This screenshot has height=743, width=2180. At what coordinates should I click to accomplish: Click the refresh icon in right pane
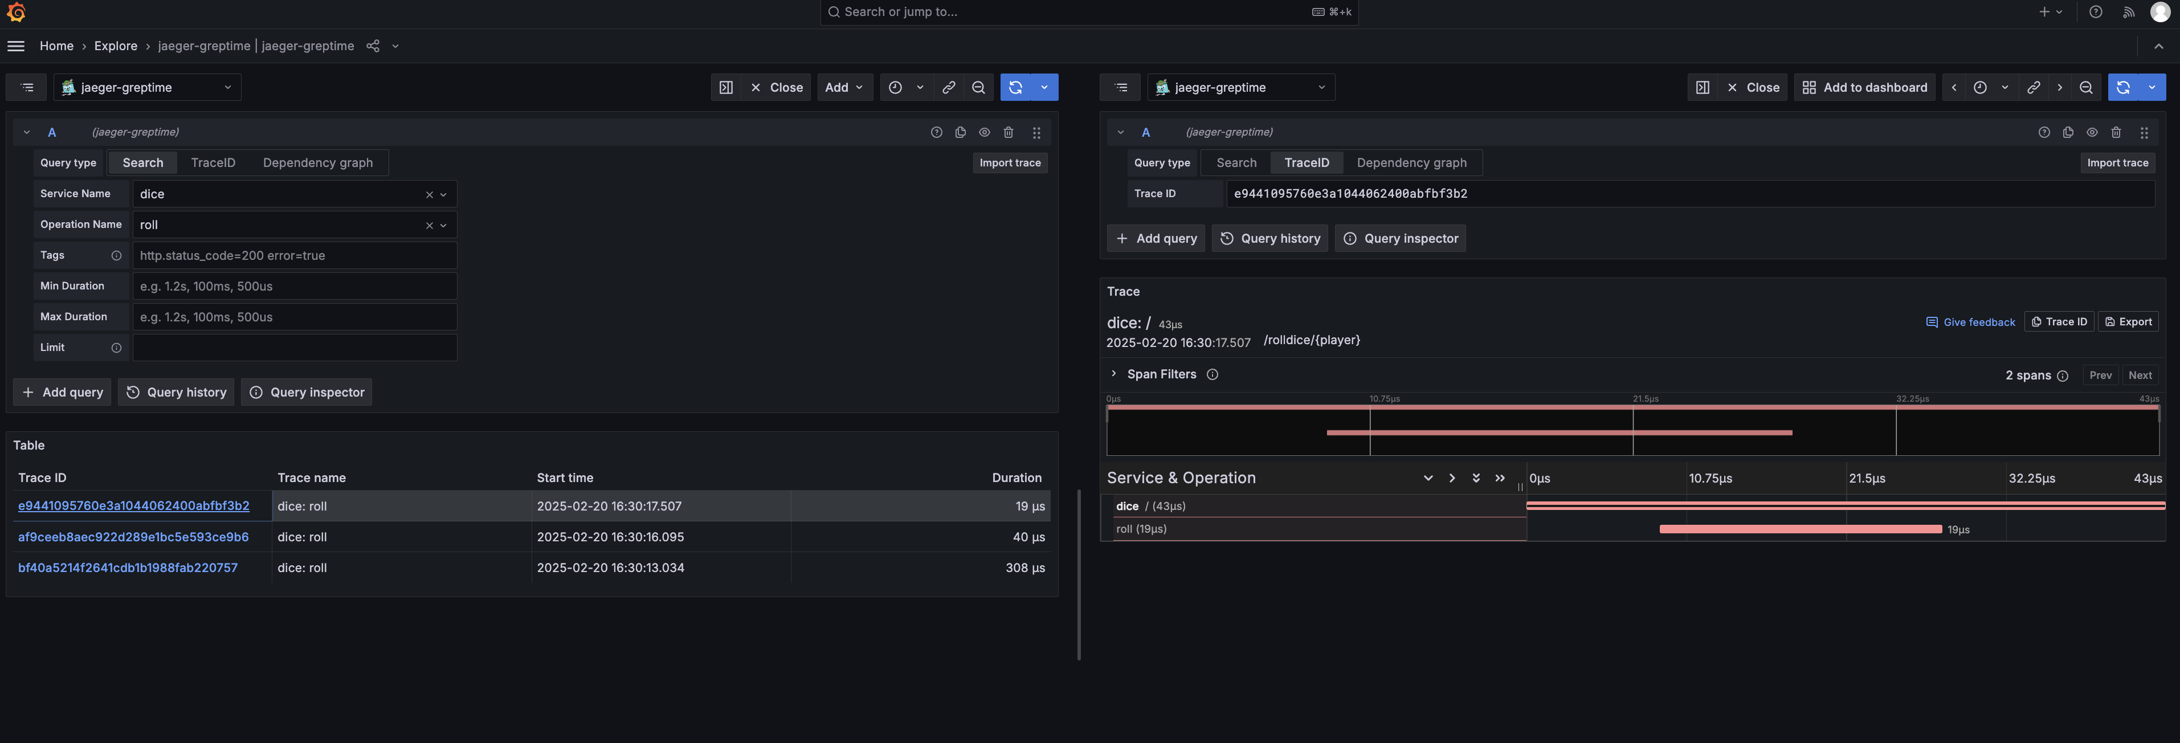pos(2122,87)
